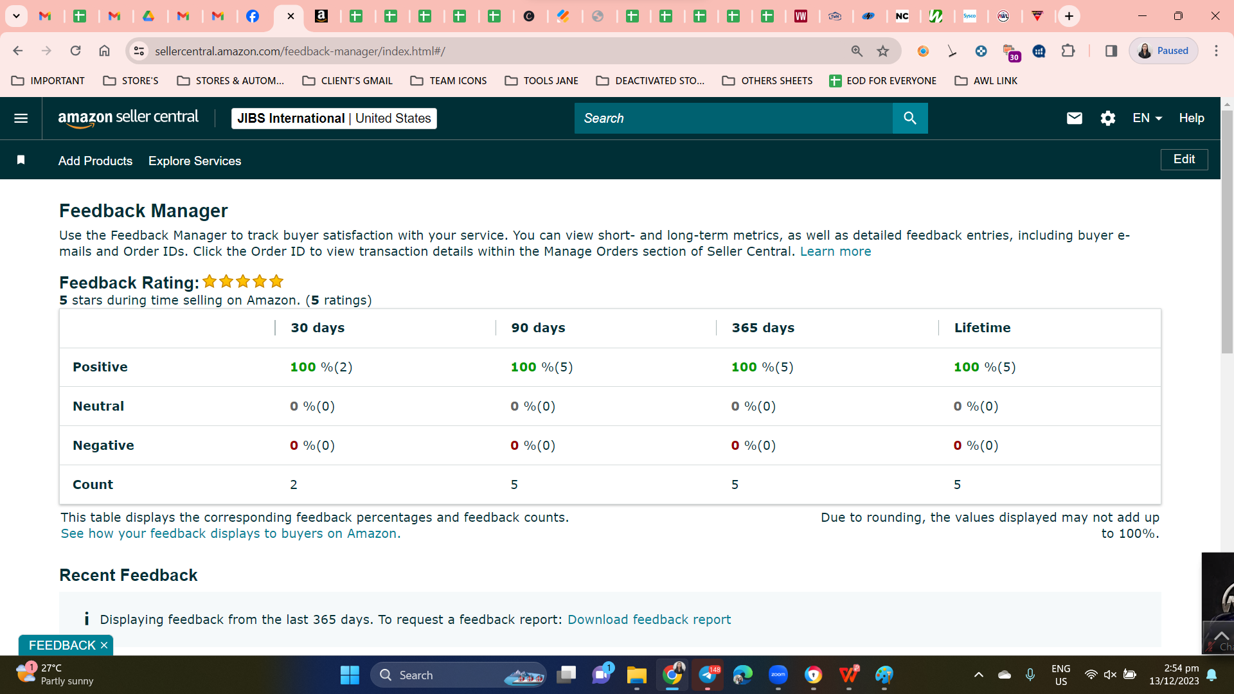Open the settings gear icon
Image resolution: width=1234 pixels, height=694 pixels.
(1107, 118)
